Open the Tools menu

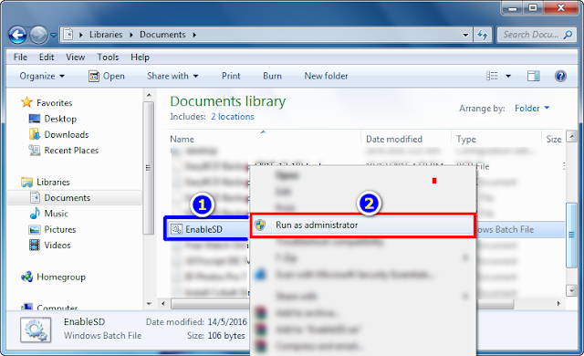108,57
